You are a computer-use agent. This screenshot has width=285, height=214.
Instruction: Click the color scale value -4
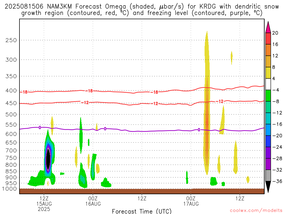coord(276,90)
